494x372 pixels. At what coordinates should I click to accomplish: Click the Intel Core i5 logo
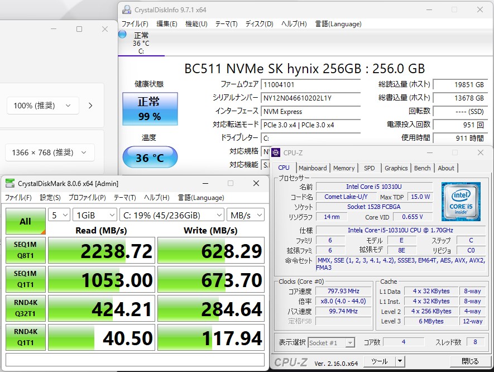coord(461,201)
